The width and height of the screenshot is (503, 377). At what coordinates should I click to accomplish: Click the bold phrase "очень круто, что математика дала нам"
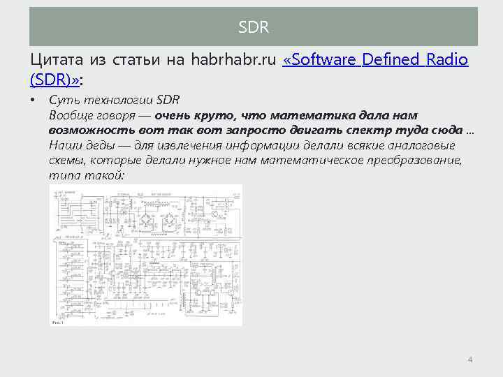pos(286,115)
